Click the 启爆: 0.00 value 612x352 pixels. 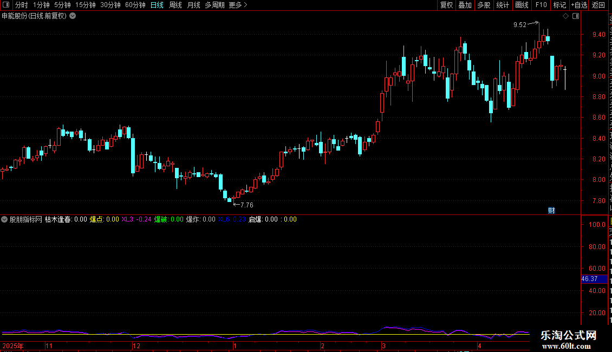pyautogui.click(x=263, y=219)
